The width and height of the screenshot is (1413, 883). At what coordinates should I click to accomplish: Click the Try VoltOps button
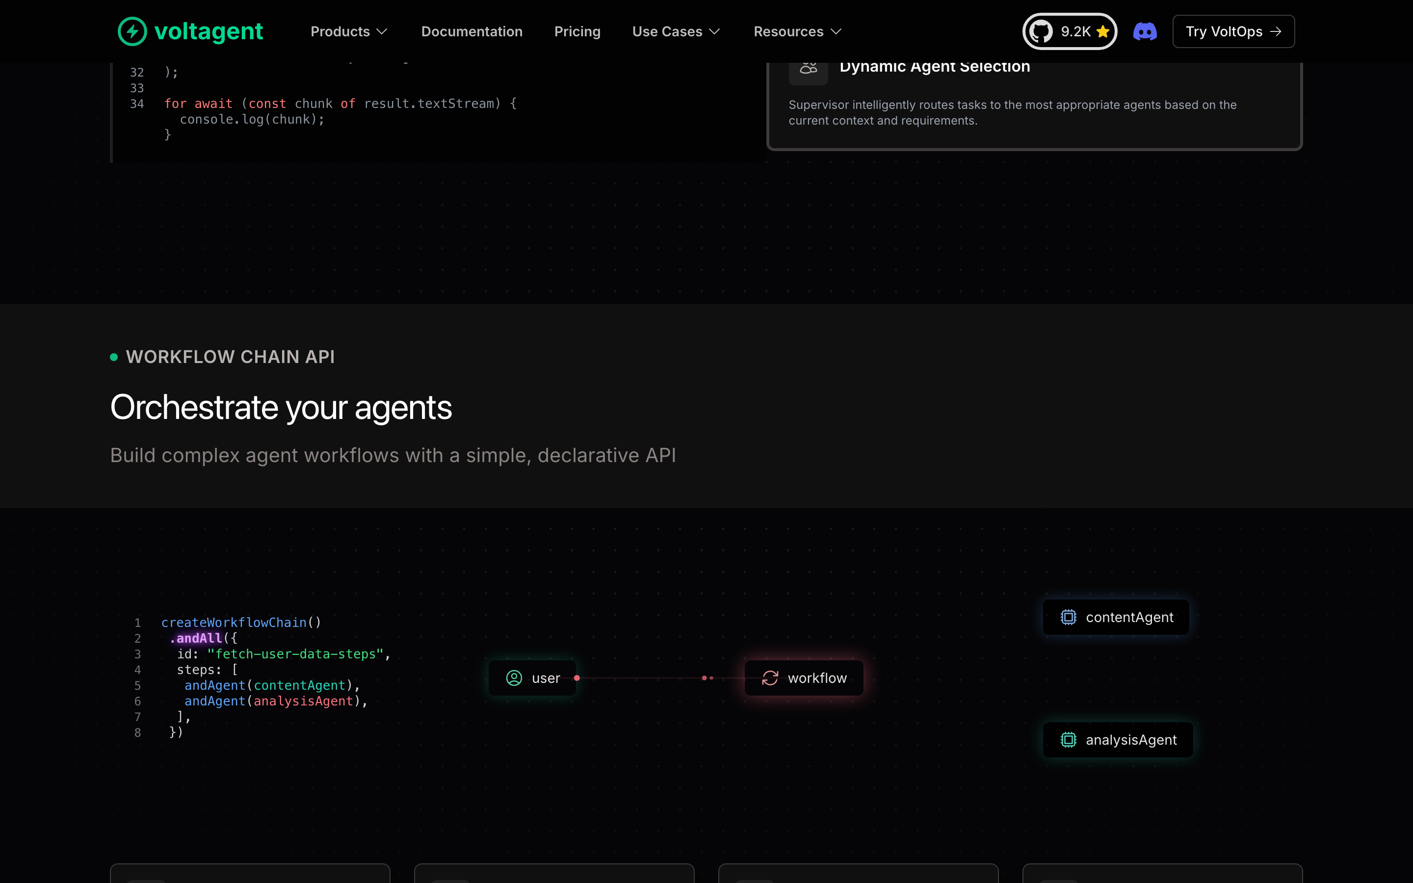click(1233, 31)
